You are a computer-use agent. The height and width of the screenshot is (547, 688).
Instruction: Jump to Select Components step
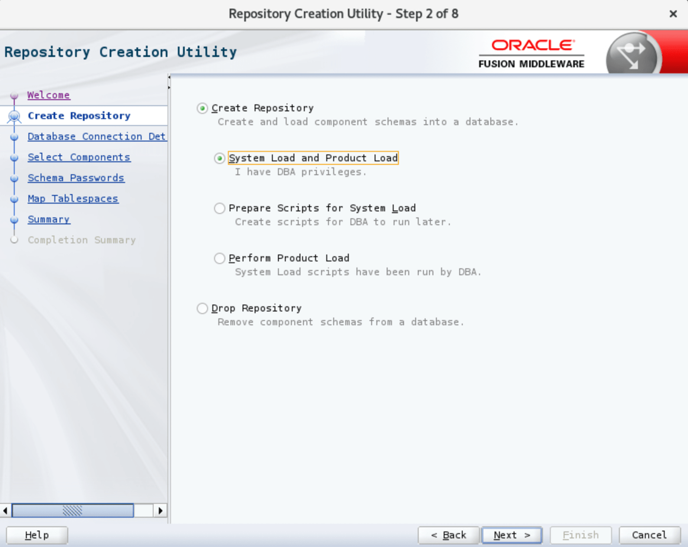pos(79,157)
